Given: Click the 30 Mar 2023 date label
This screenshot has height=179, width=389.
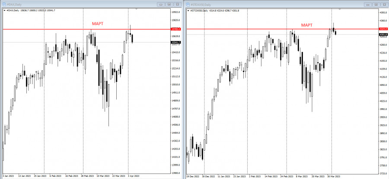Looking at the screenshot, I should pyautogui.click(x=334, y=176).
